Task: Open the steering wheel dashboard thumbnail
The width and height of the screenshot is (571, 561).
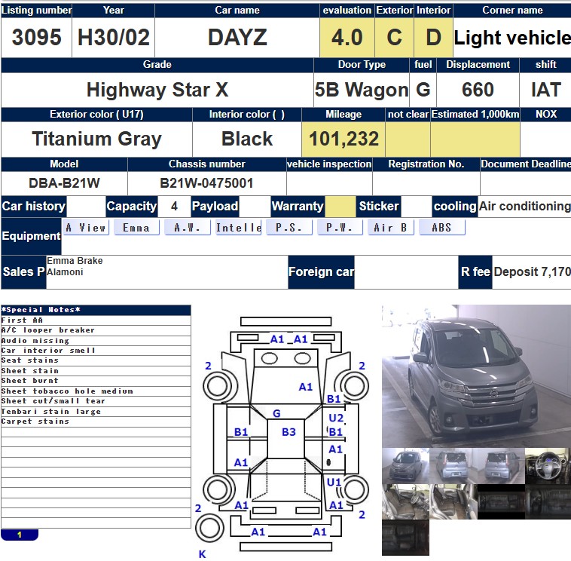Action: tap(548, 466)
